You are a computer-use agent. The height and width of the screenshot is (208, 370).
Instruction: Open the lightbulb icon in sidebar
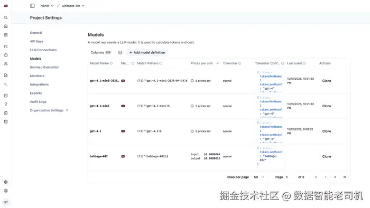point(6,104)
